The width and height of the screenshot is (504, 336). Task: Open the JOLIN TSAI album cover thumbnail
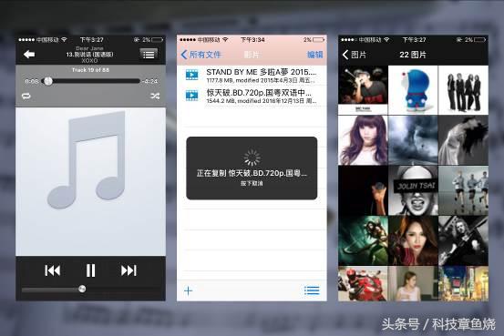pos(413,190)
